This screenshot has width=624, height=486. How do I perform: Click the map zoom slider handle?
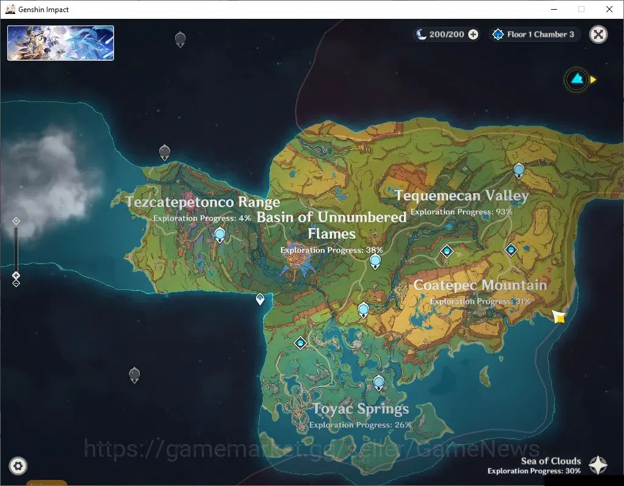point(16,275)
